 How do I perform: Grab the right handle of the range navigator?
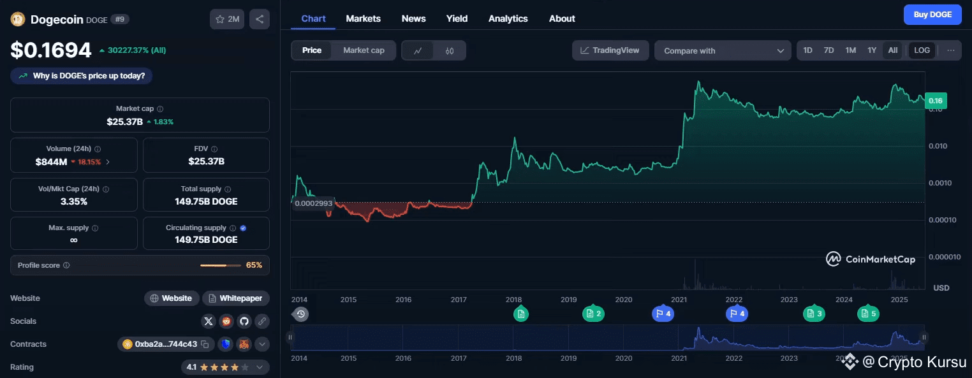924,338
